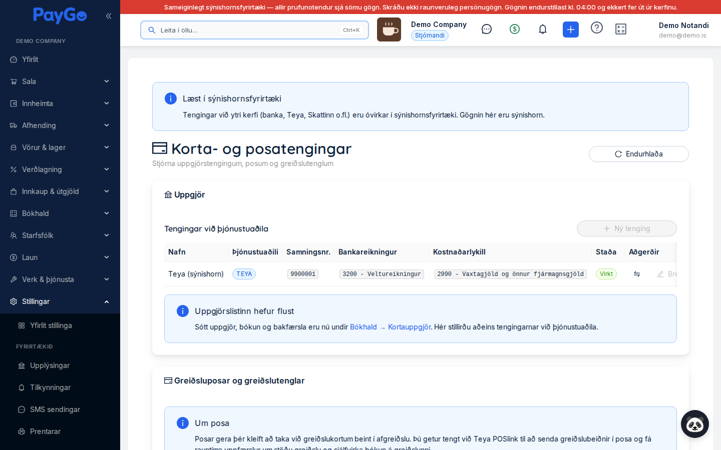721x450 pixels.
Task: Click the Ctrl+K shortcut hint
Action: [x=351, y=30]
